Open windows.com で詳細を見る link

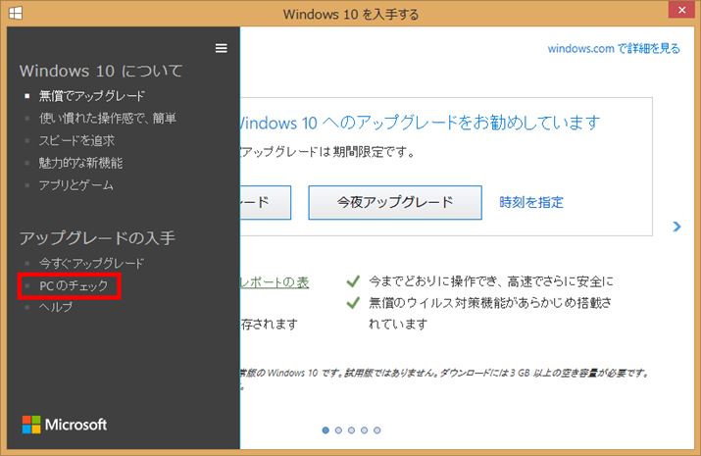(614, 48)
